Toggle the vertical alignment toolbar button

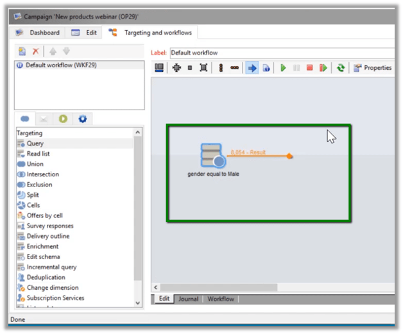point(221,68)
